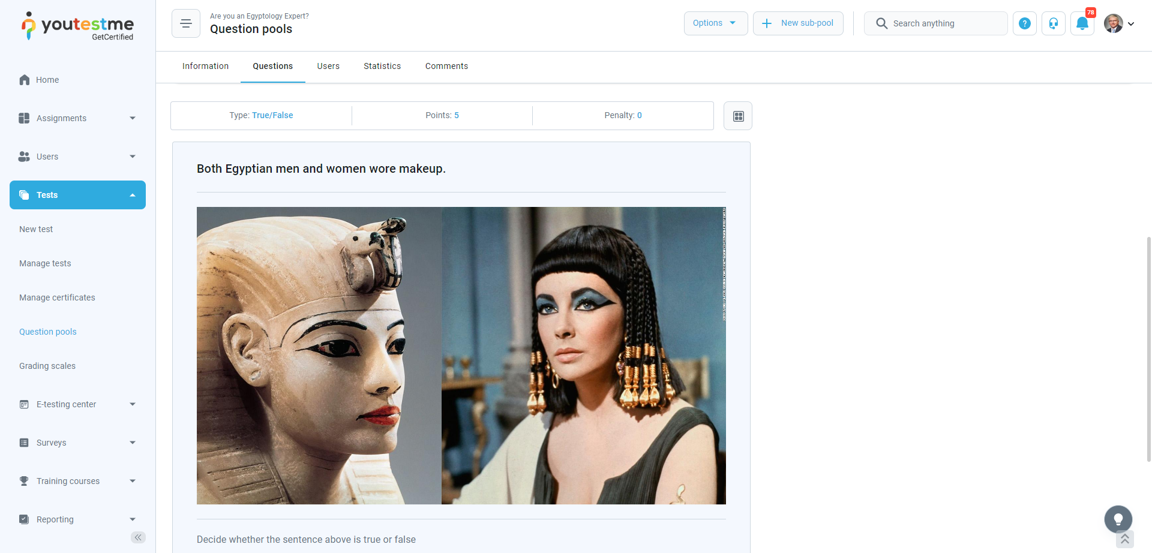
Task: Click the Surveys list icon
Action: click(24, 443)
